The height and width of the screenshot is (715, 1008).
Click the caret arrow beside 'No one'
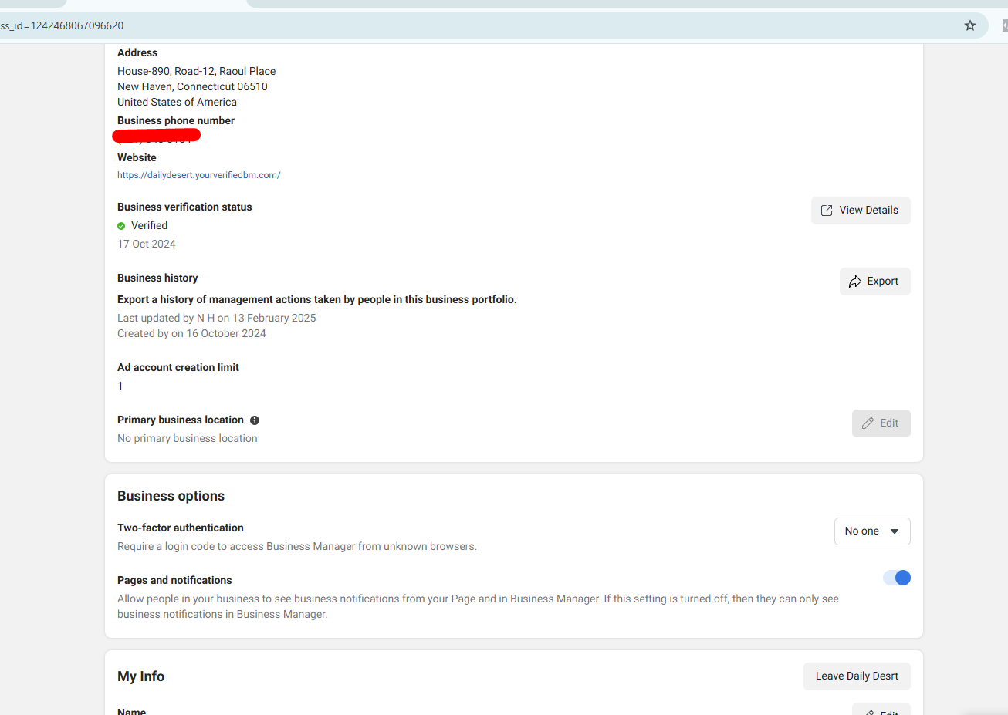pos(895,531)
